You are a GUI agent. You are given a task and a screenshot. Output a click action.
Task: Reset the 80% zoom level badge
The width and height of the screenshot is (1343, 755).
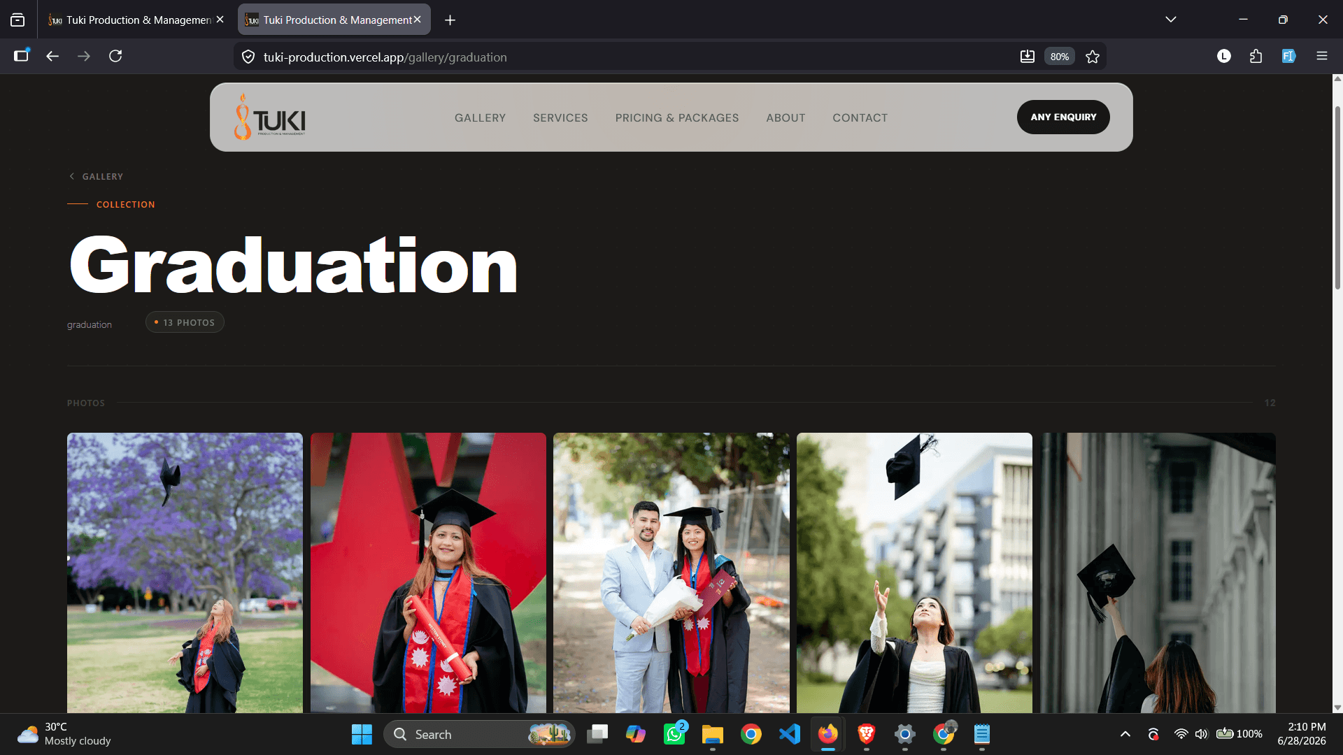point(1060,57)
